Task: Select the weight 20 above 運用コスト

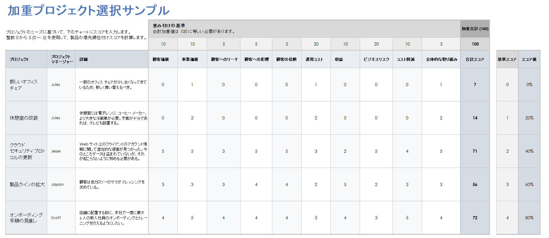Action: (316, 44)
